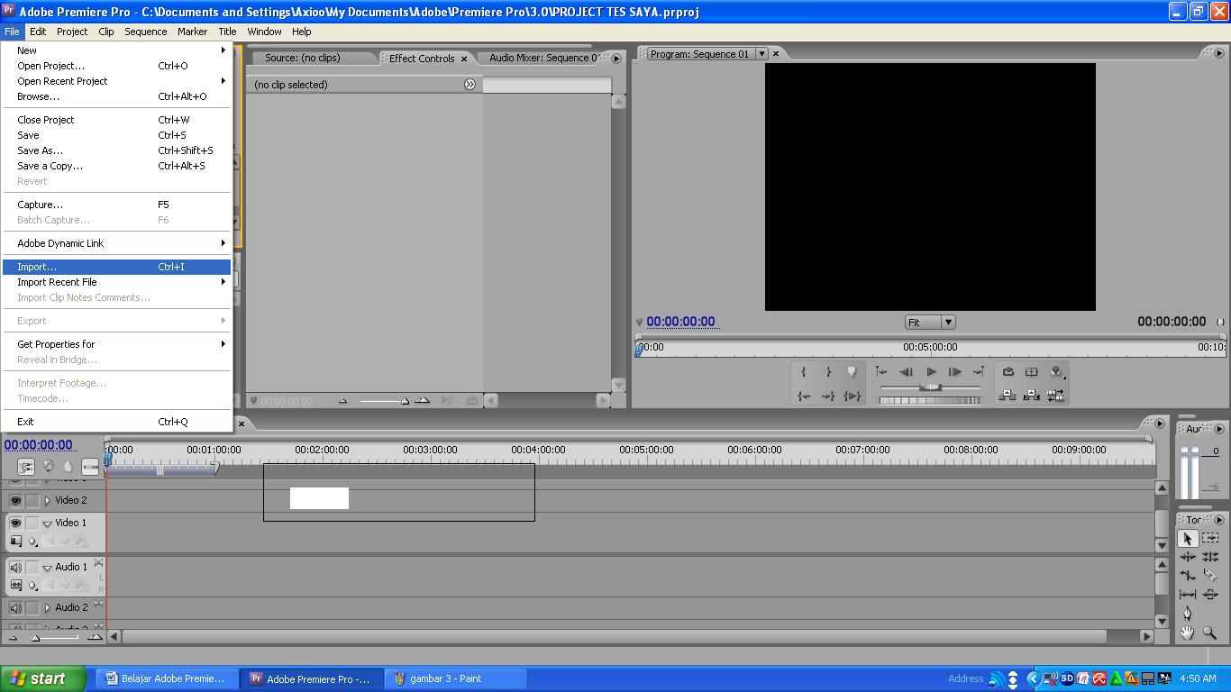
Task: Adjust the Program monitor shuttle slider
Action: click(x=930, y=387)
